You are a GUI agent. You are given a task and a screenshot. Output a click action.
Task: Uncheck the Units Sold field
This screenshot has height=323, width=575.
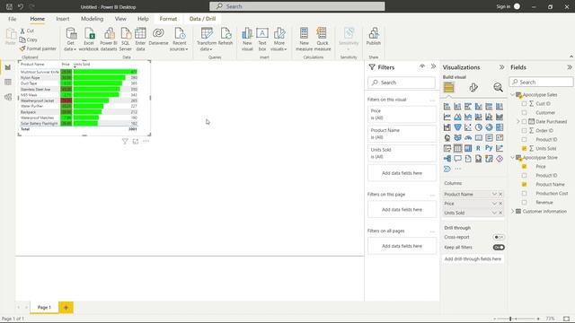pyautogui.click(x=524, y=149)
